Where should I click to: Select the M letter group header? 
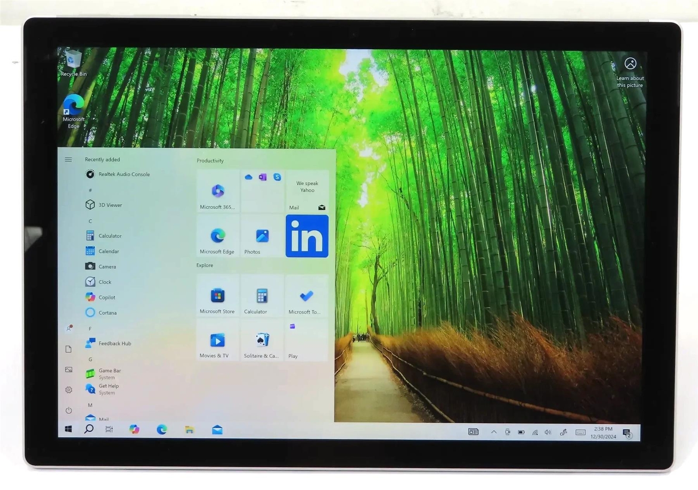tap(90, 405)
